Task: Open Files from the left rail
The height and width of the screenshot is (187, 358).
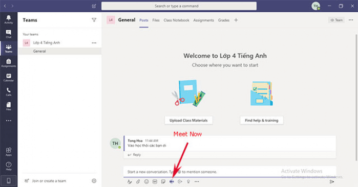Action: [x=8, y=106]
